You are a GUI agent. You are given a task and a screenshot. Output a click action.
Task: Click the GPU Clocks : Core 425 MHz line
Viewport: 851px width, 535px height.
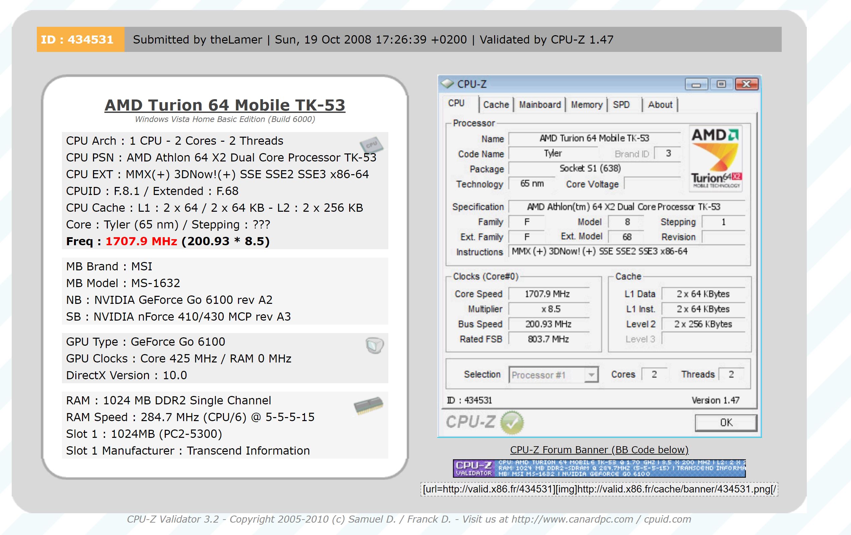tap(178, 359)
